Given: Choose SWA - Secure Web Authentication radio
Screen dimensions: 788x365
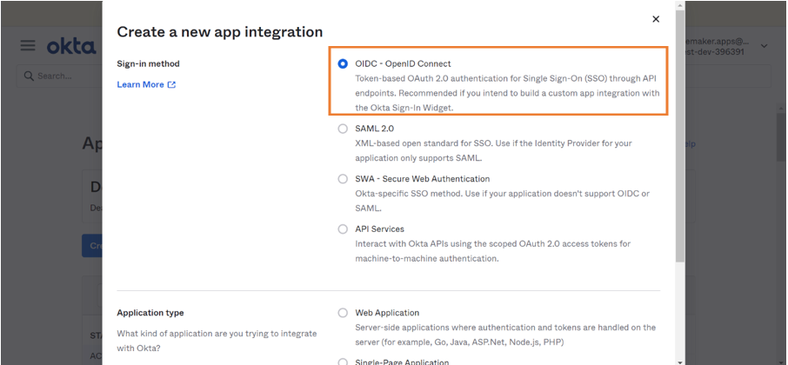Looking at the screenshot, I should (x=343, y=179).
